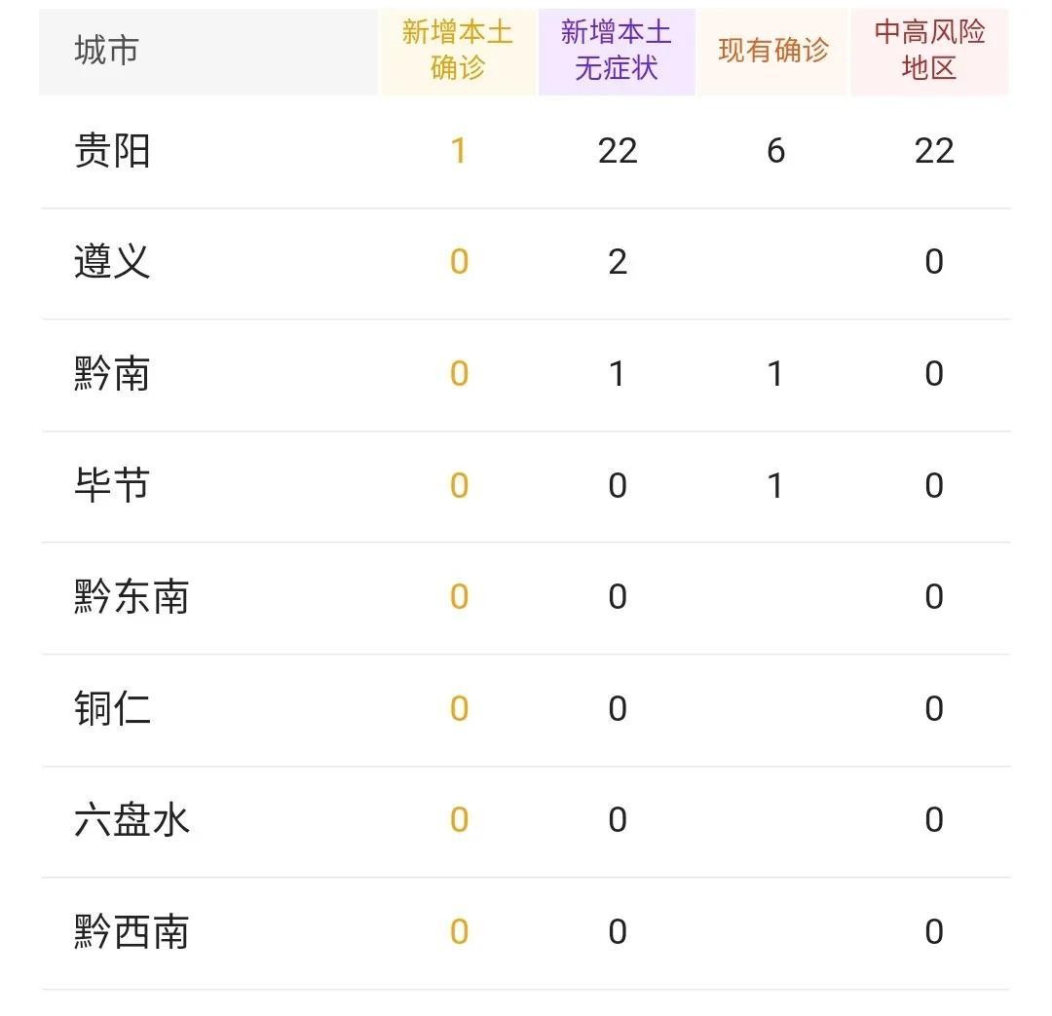The height and width of the screenshot is (1016, 1052).
Task: Open the 毕节 city row
Action: (x=525, y=486)
